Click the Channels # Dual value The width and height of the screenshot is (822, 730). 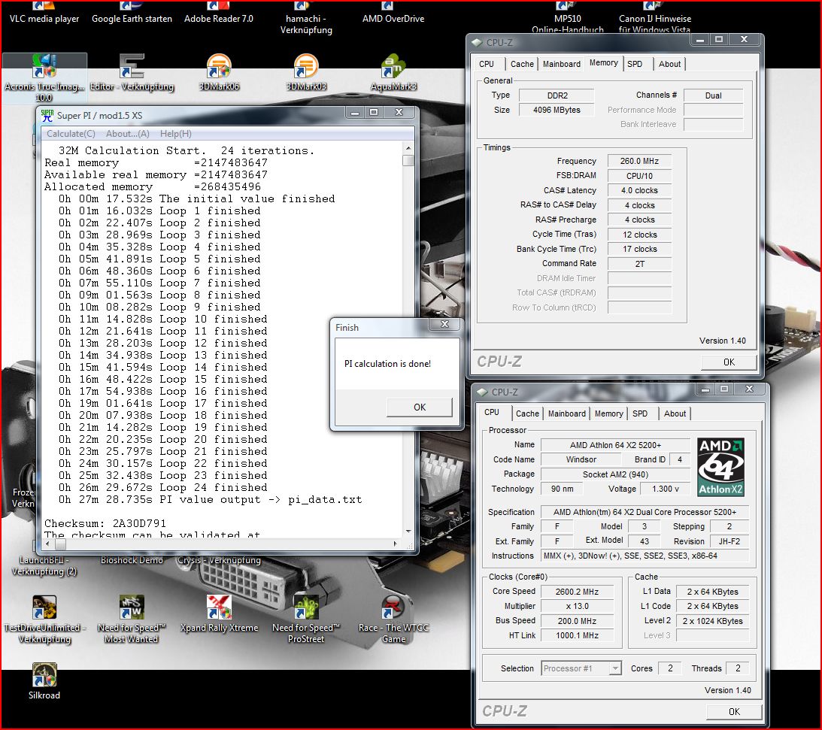click(713, 95)
